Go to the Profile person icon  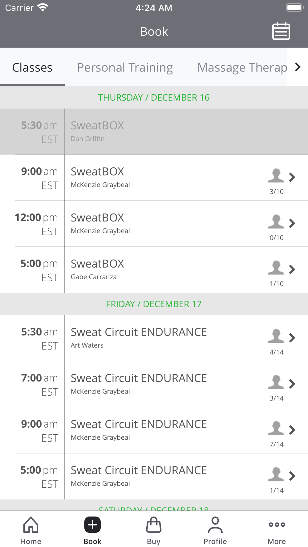(x=215, y=525)
